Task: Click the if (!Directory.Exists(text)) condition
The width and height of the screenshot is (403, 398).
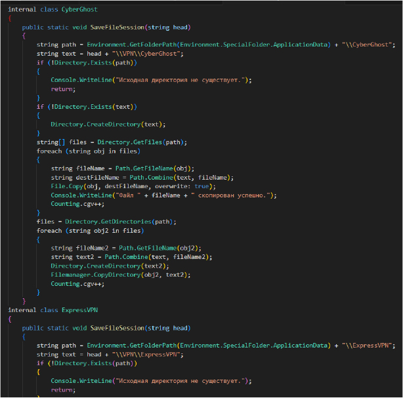Action: pyautogui.click(x=87, y=107)
